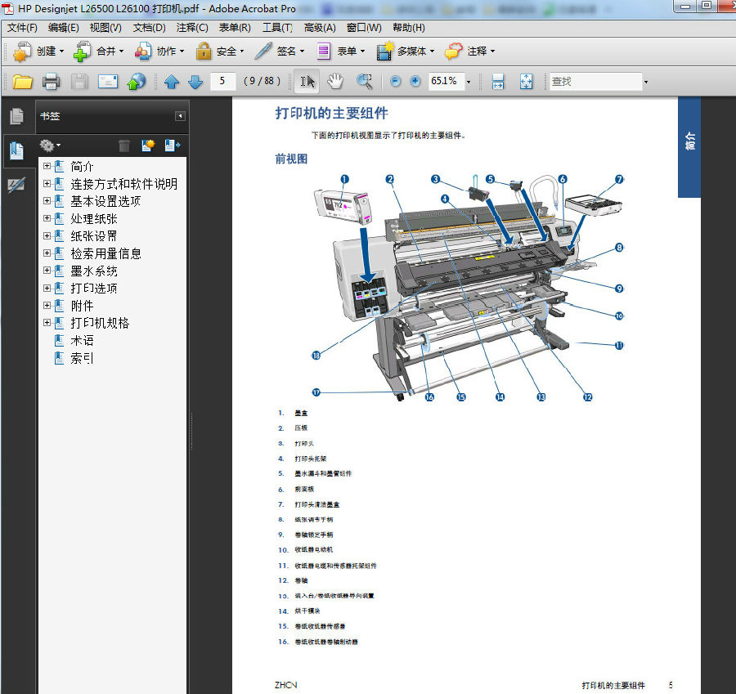
Task: Zoom out with the minus button
Action: (396, 82)
